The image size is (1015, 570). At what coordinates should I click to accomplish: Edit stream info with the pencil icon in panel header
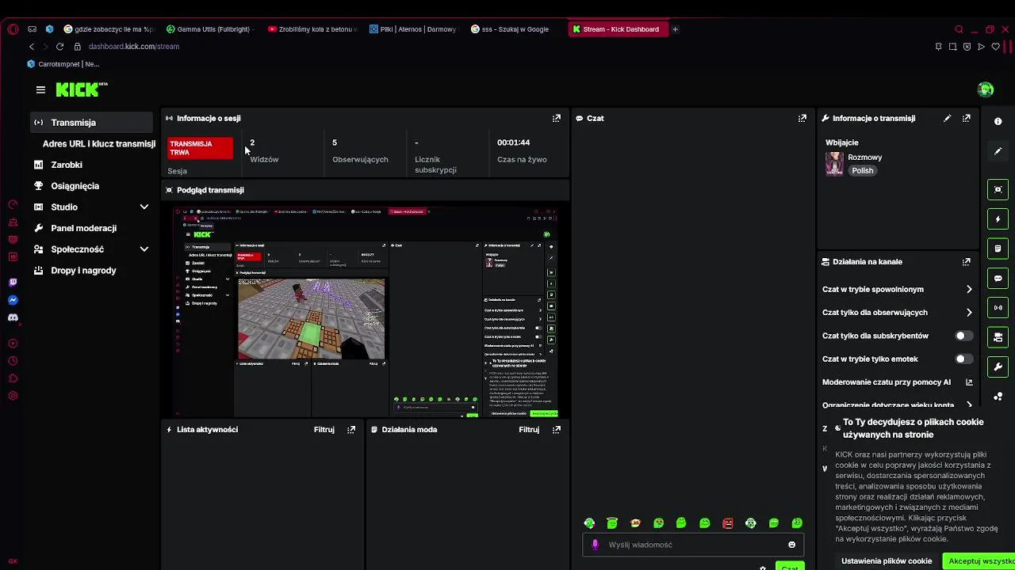[x=947, y=118]
